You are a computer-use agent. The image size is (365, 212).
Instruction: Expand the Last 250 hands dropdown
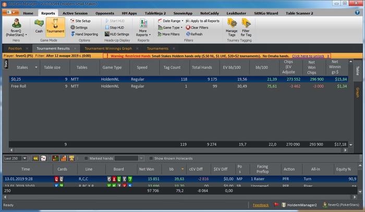[25, 158]
